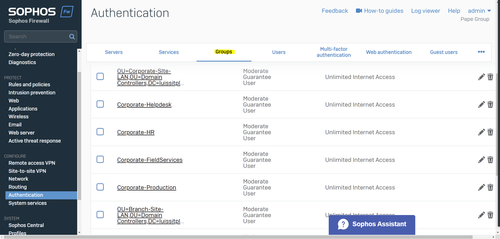Open Site-to-site VPN

click(x=27, y=171)
